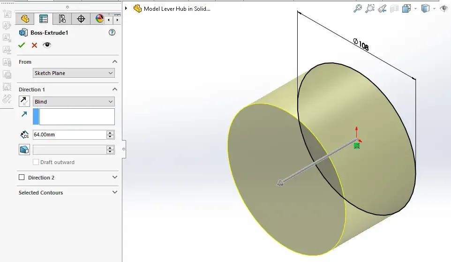Click the sixth annotation tool in left toolbar
The image size is (451, 262).
point(7,75)
